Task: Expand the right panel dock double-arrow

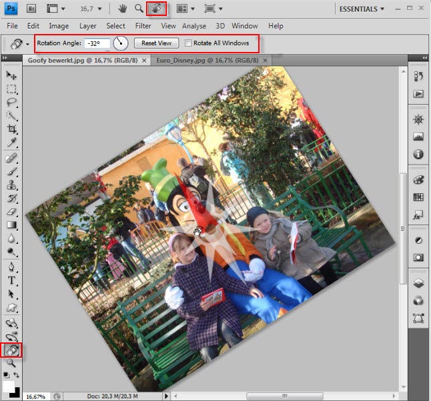Action: click(425, 58)
